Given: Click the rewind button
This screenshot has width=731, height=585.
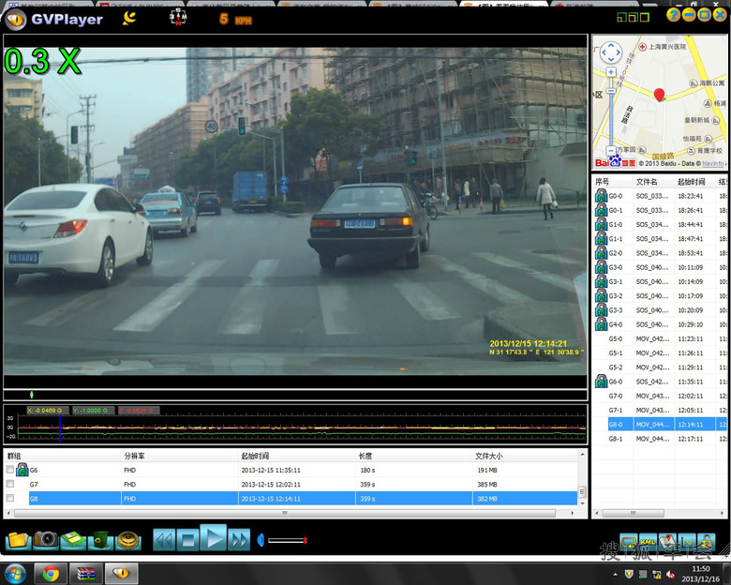Looking at the screenshot, I should 164,539.
